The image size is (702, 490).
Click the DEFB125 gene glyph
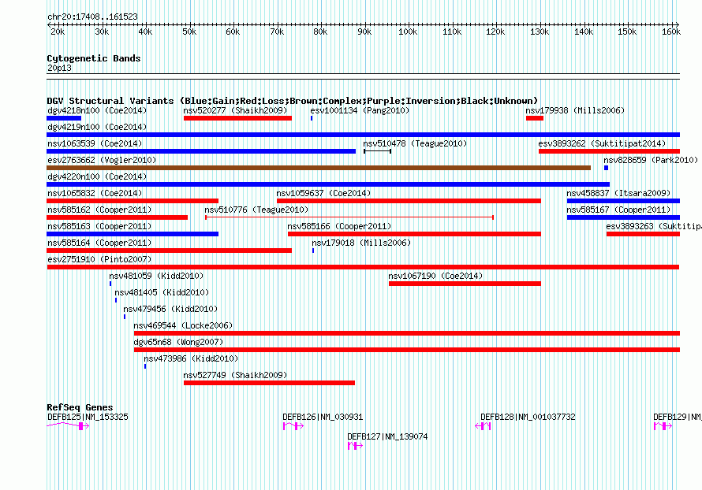(68, 426)
